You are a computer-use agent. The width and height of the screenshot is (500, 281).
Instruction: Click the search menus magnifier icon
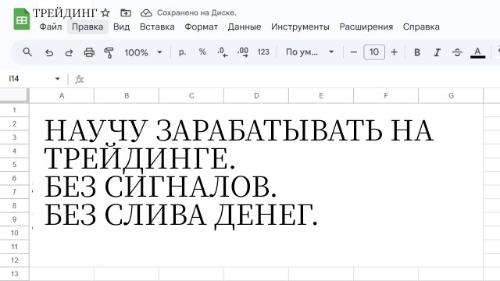tap(27, 52)
